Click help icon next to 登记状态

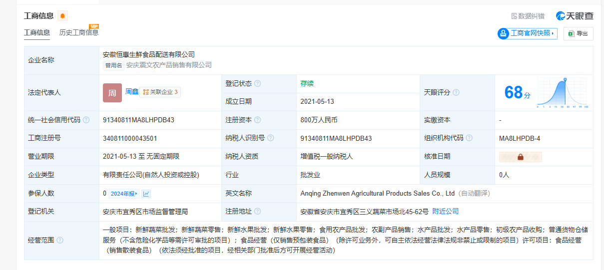click(x=257, y=84)
